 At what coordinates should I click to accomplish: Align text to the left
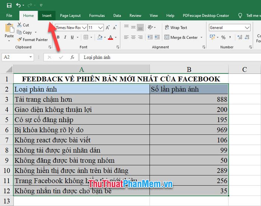[126, 37]
